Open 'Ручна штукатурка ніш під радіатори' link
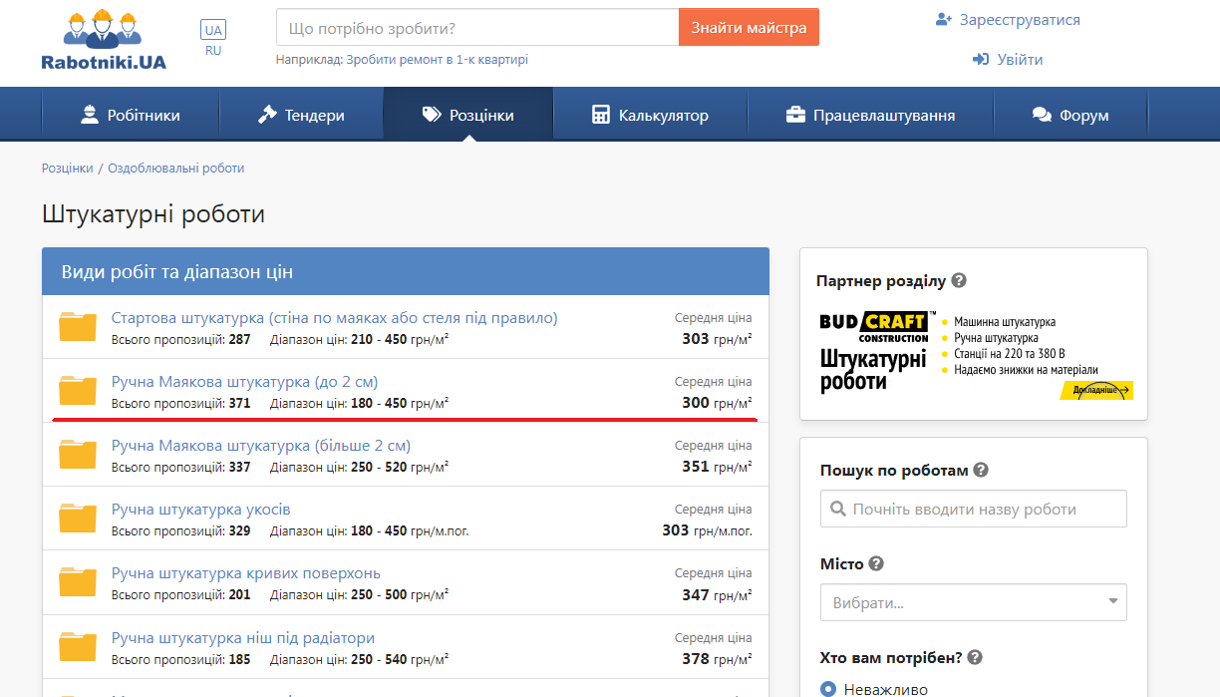The width and height of the screenshot is (1220, 697). 243,637
